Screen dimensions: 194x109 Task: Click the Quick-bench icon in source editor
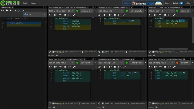pyautogui.click(x=23, y=11)
